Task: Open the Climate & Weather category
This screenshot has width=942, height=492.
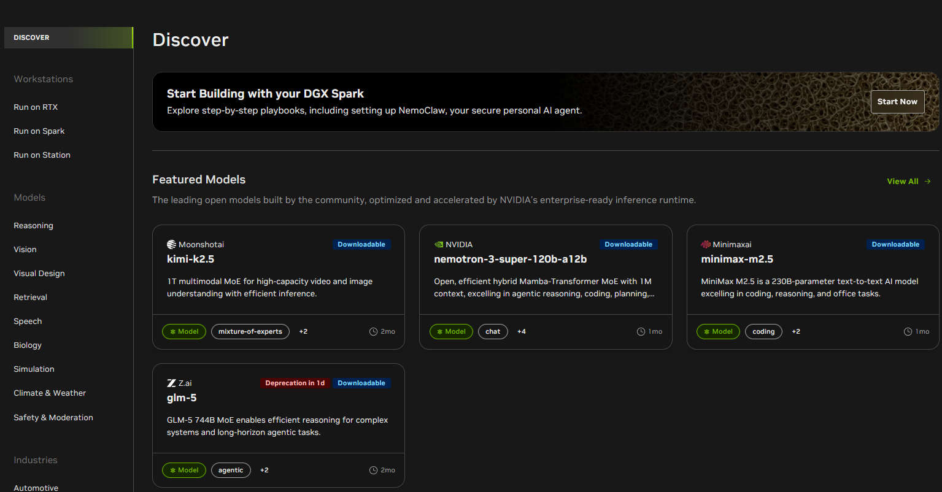Action: tap(50, 393)
